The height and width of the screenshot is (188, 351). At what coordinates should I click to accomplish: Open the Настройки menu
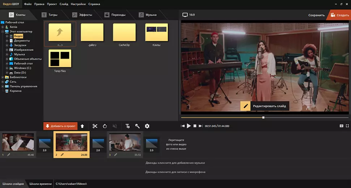click(x=78, y=4)
